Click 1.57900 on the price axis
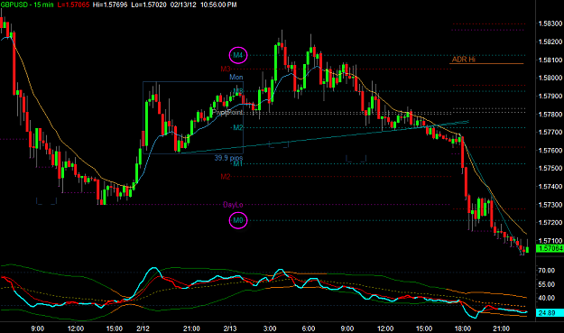This screenshot has height=333, width=564. [x=550, y=96]
